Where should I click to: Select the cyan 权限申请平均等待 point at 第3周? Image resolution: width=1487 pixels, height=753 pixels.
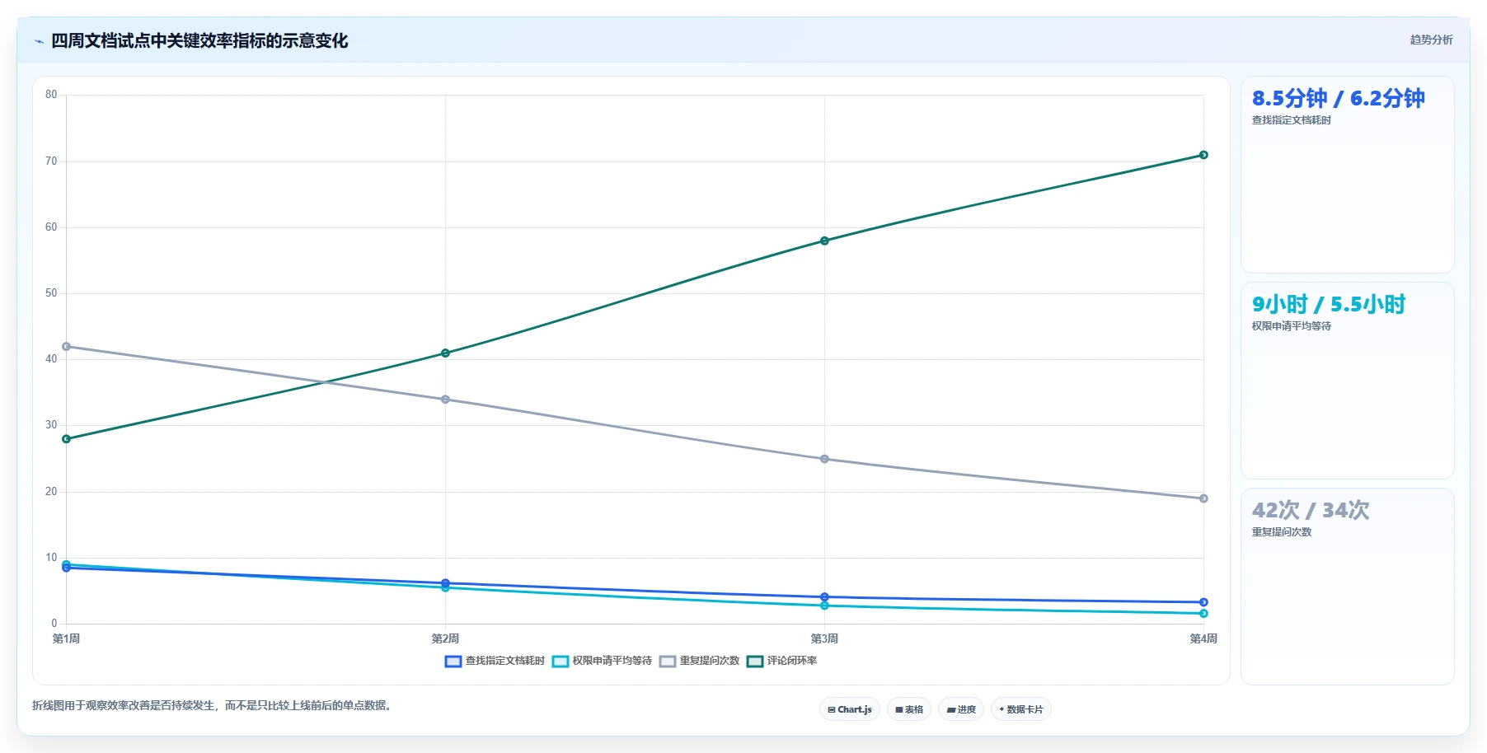tap(824, 606)
